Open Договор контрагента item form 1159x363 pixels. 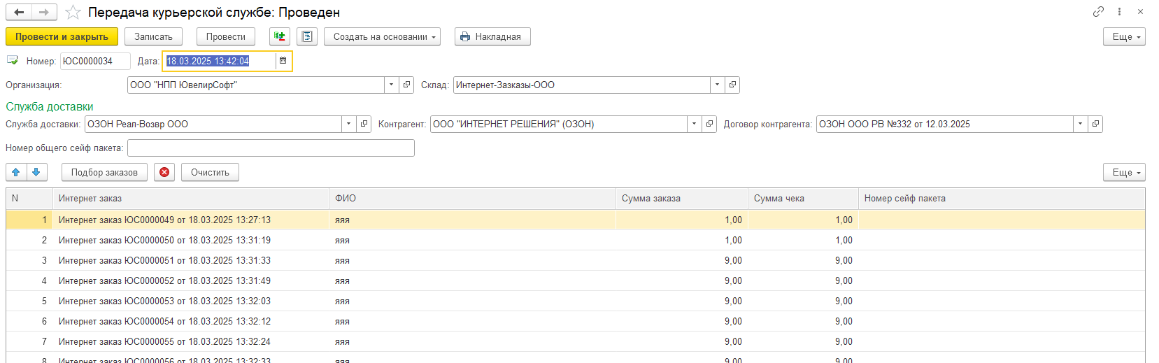pyautogui.click(x=1095, y=124)
